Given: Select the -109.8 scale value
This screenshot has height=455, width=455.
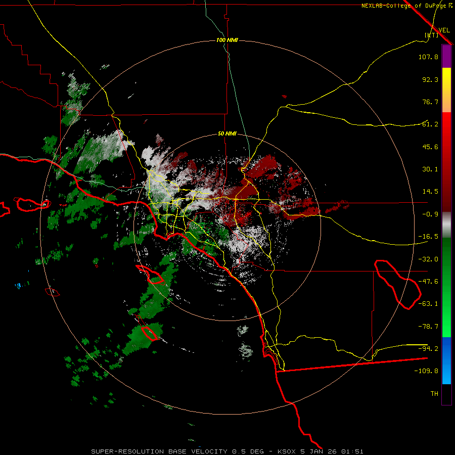Looking at the screenshot, I should (426, 371).
